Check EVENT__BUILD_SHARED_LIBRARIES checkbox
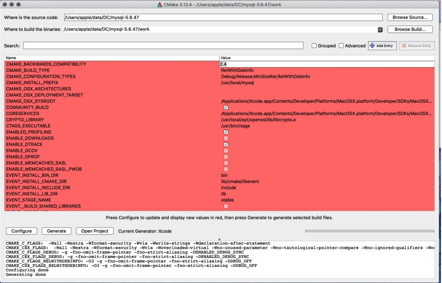The width and height of the screenshot is (442, 283). pyautogui.click(x=226, y=206)
